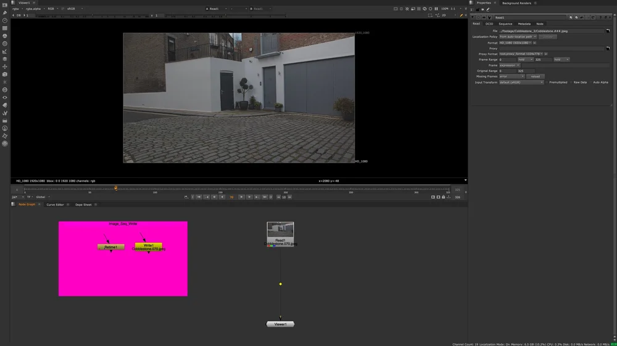Image resolution: width=617 pixels, height=346 pixels.
Task: Play the timeline forward
Action: click(x=241, y=197)
